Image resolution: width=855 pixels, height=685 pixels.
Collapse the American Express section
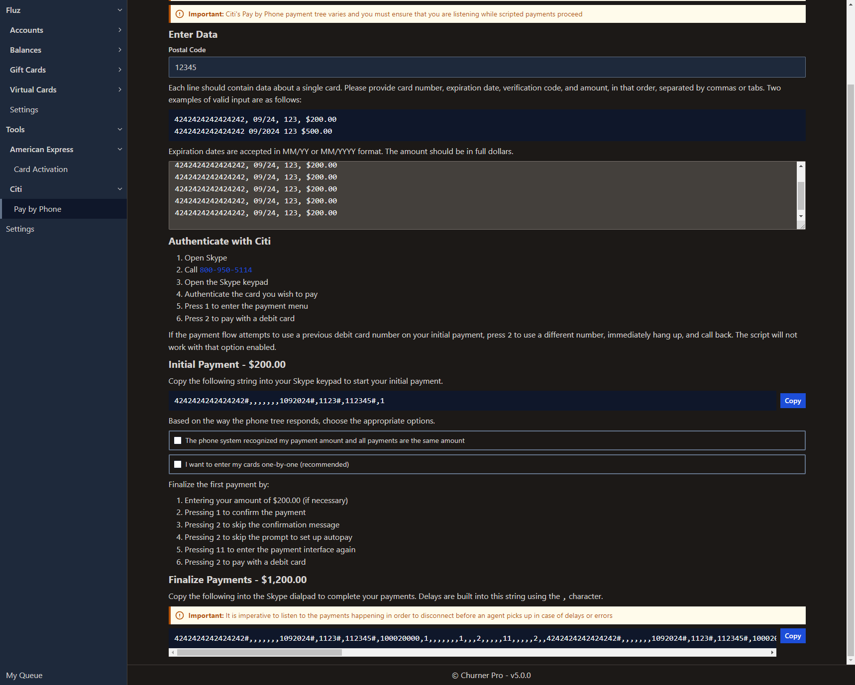click(x=119, y=149)
